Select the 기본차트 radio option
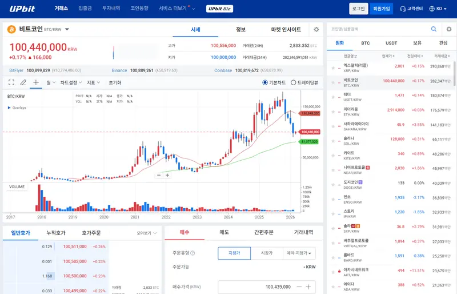Viewport: 457px width, 294px height. 266,82
